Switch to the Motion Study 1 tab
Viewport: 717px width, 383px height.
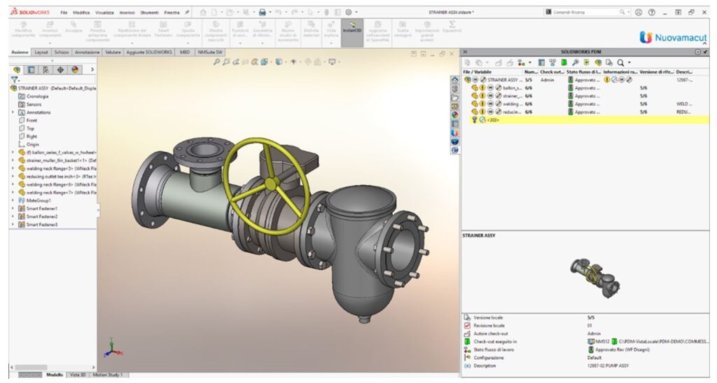coord(109,375)
